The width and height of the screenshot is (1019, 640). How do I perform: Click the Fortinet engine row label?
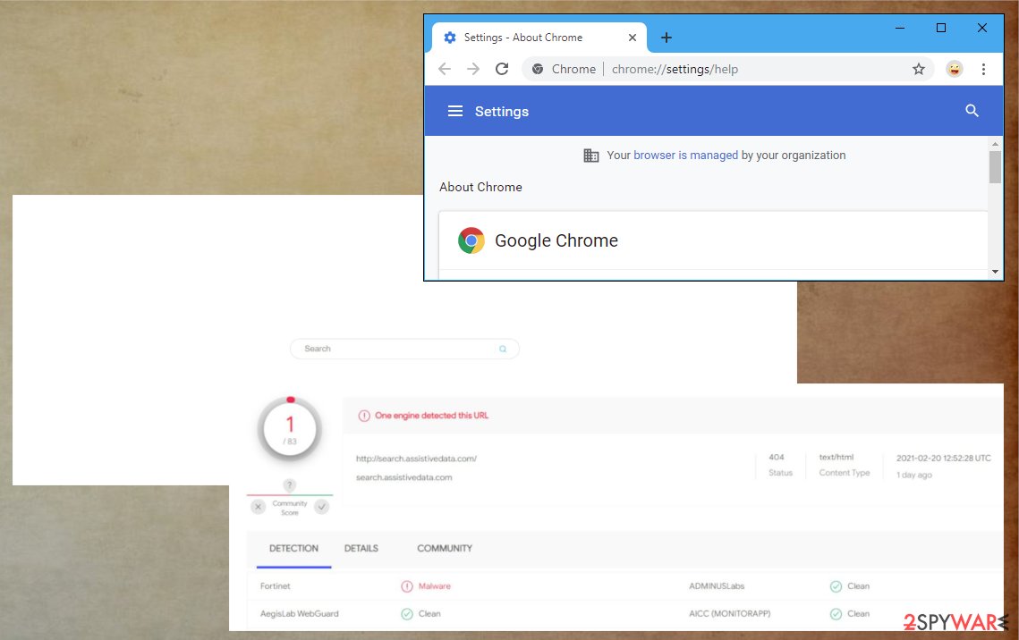coord(275,586)
